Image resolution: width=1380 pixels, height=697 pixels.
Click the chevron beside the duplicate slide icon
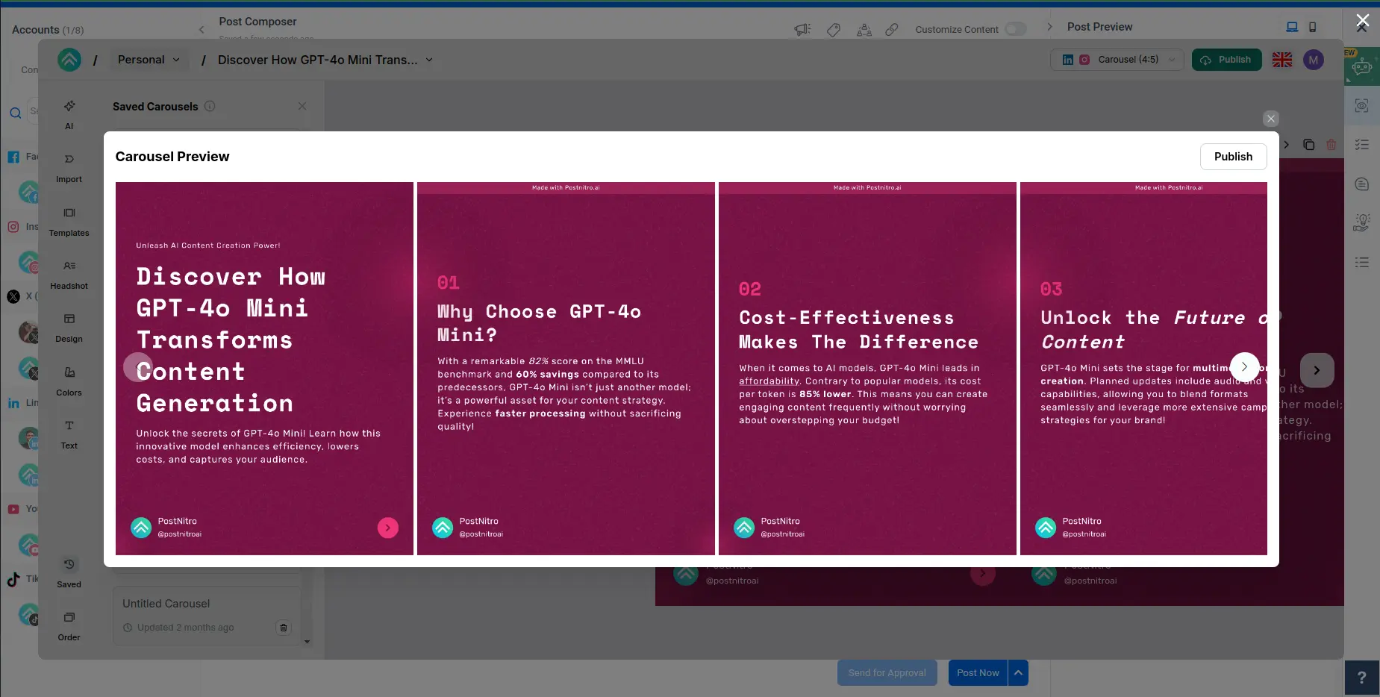click(x=1287, y=145)
